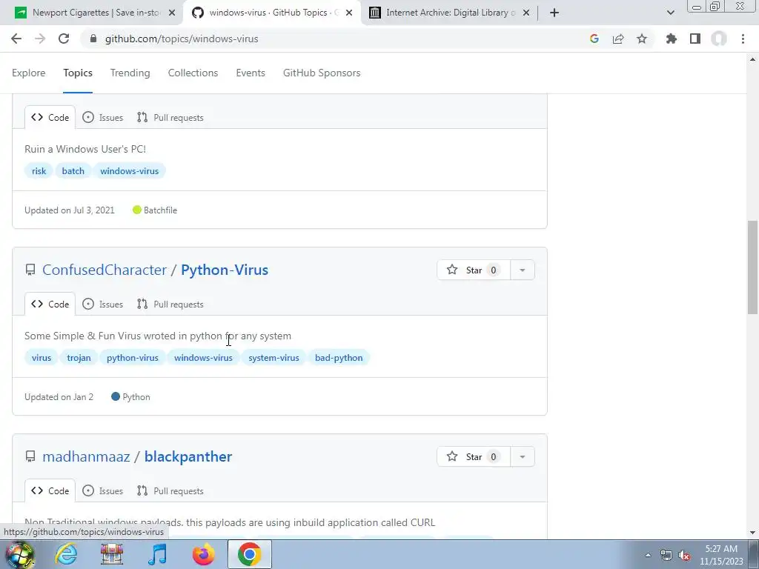The image size is (759, 569).
Task: Open the music player taskbar icon
Action: 157,554
